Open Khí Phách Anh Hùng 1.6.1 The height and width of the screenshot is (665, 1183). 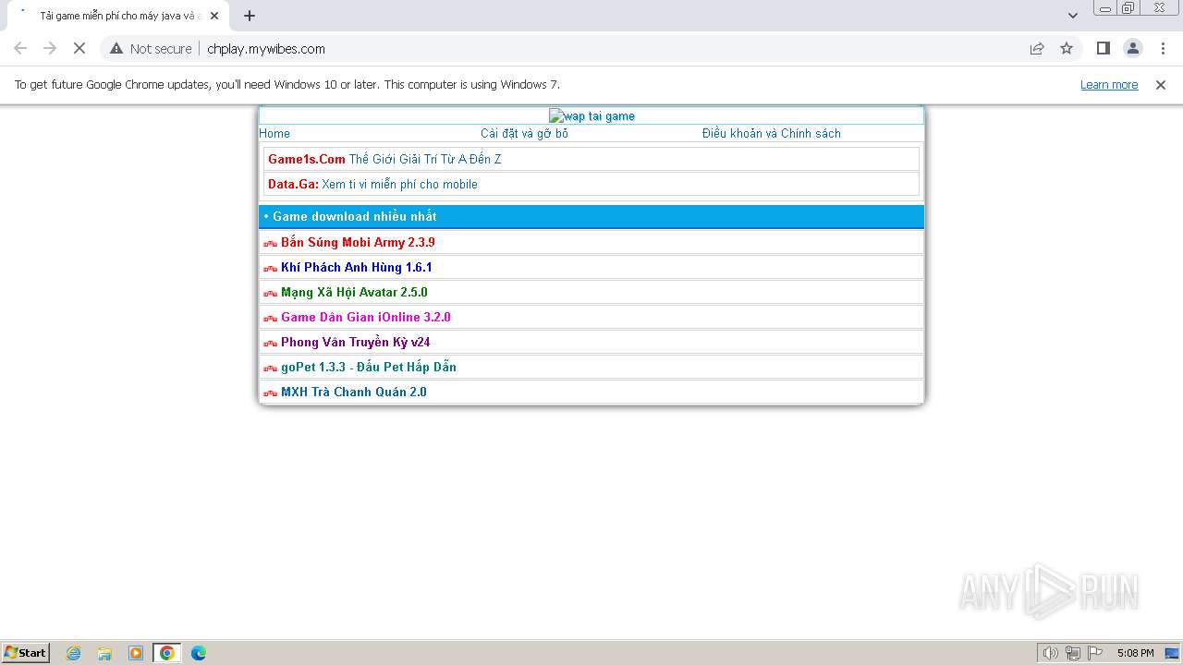(x=357, y=267)
